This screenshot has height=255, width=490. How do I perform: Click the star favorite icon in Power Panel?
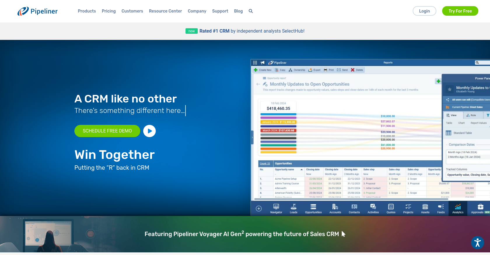(x=449, y=89)
